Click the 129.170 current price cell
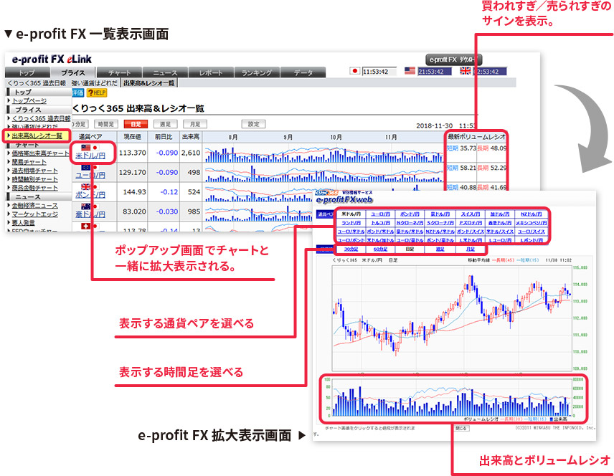 click(x=133, y=172)
